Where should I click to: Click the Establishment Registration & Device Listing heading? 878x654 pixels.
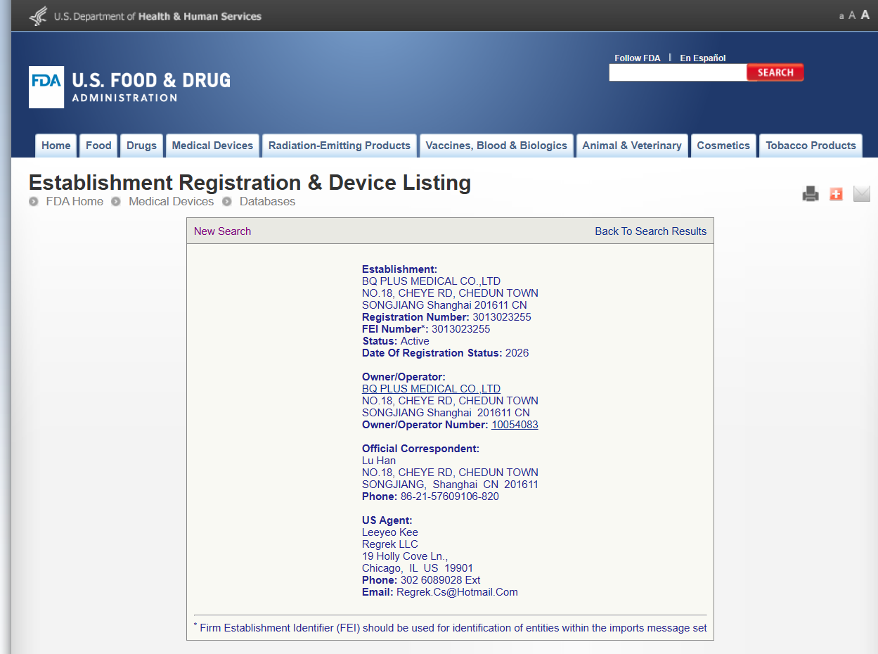tap(250, 183)
